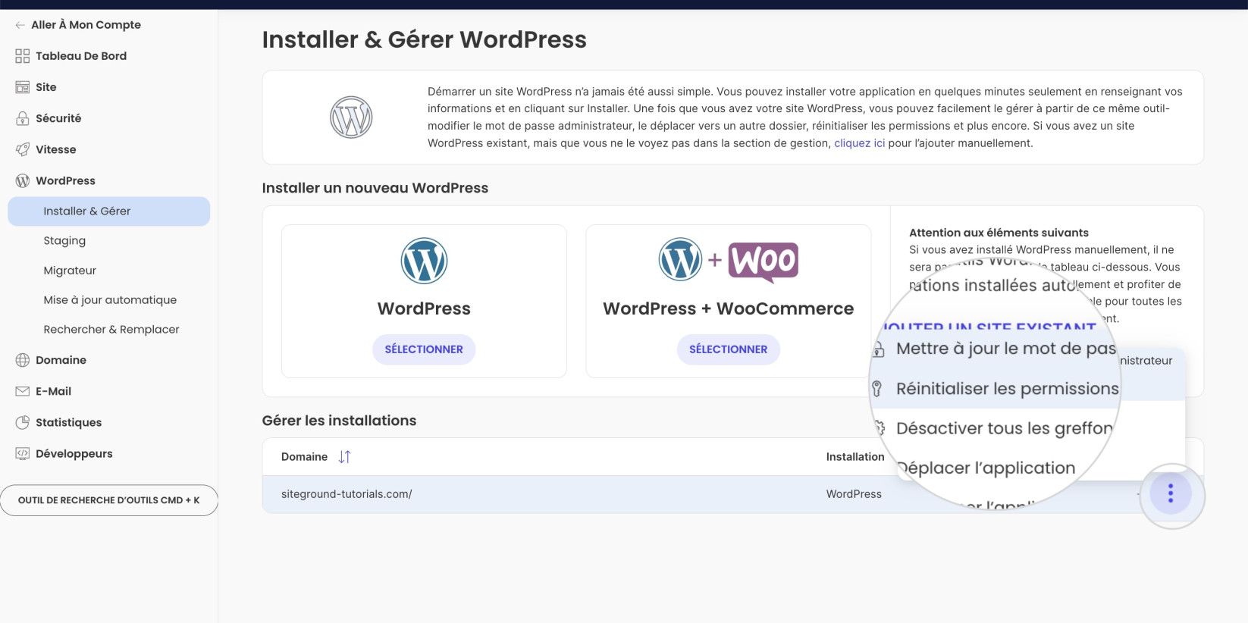Click the WordPress + WooCommerce card title
Image resolution: width=1248 pixels, height=623 pixels.
click(x=728, y=308)
